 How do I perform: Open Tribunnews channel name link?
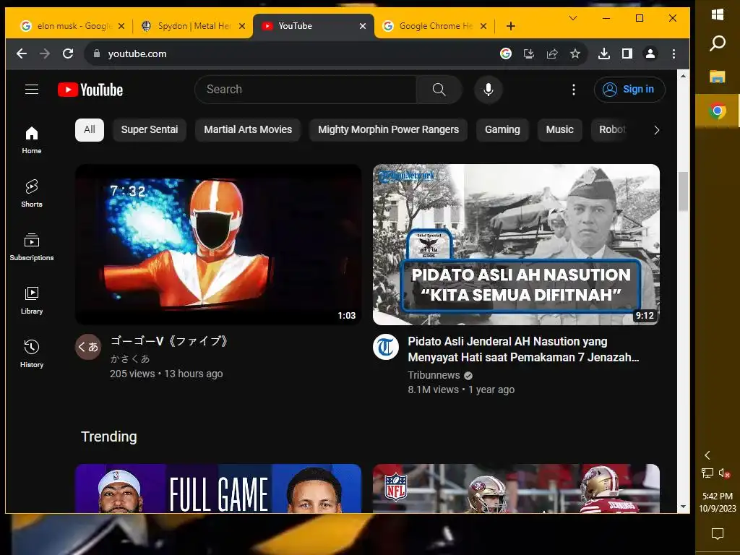pos(434,375)
